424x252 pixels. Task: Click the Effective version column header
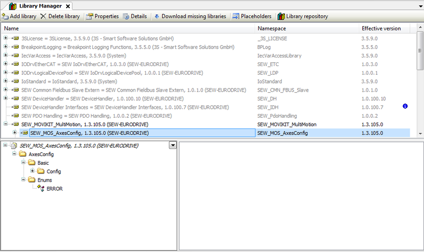pyautogui.click(x=381, y=28)
